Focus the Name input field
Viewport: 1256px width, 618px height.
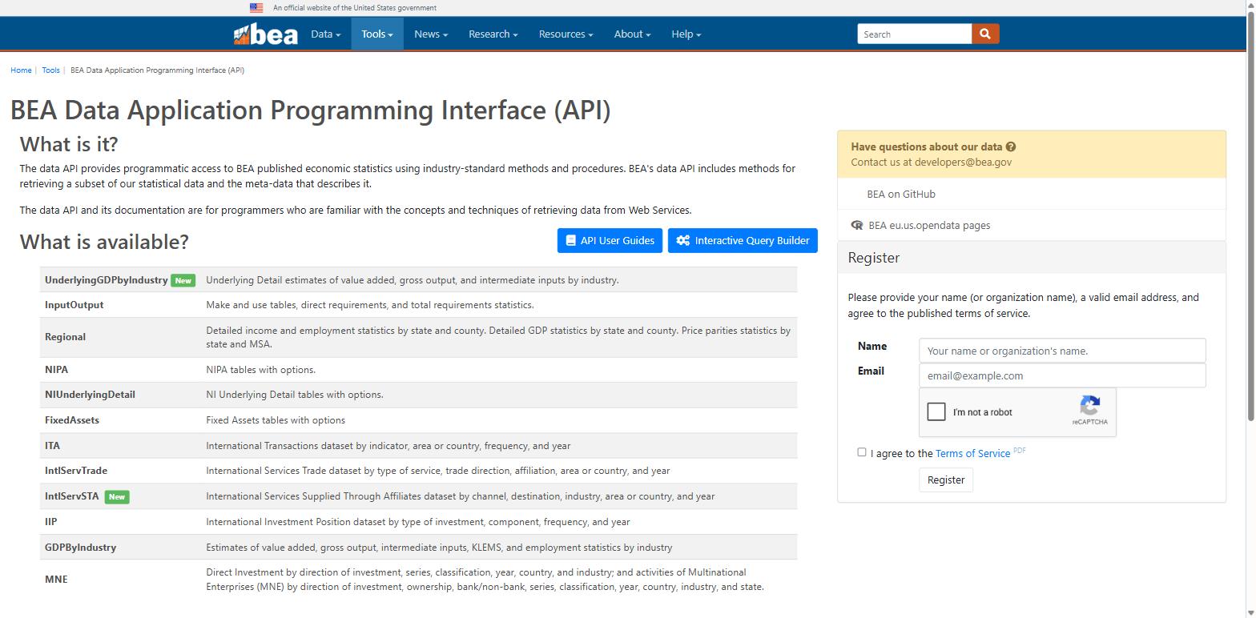click(x=1062, y=351)
